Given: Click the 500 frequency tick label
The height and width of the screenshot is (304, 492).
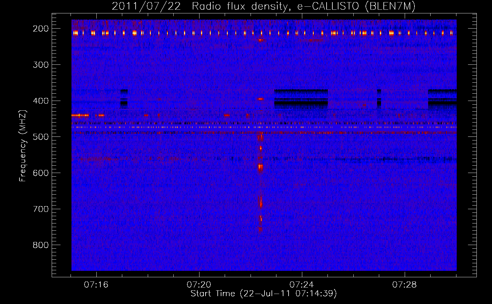Looking at the screenshot, I should [41, 137].
